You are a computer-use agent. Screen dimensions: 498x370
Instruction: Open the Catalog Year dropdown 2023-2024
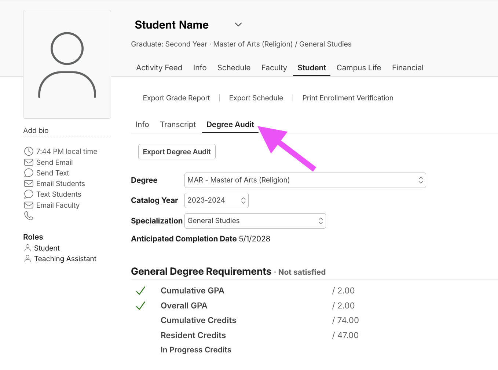tap(216, 200)
